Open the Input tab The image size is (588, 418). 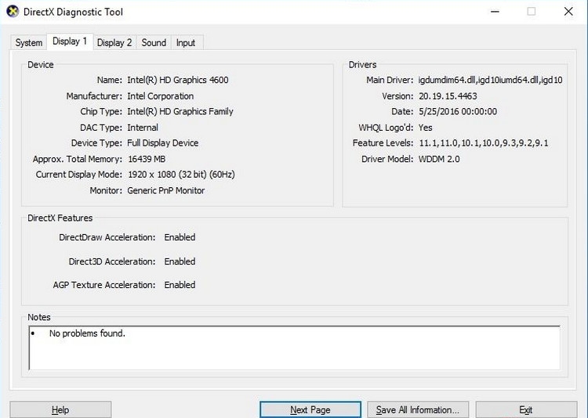click(186, 43)
